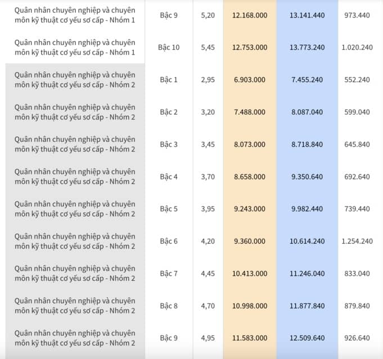Viewport: 383px width, 359px height.
Task: Click the orange column value 7.488.000
Action: [x=250, y=112]
